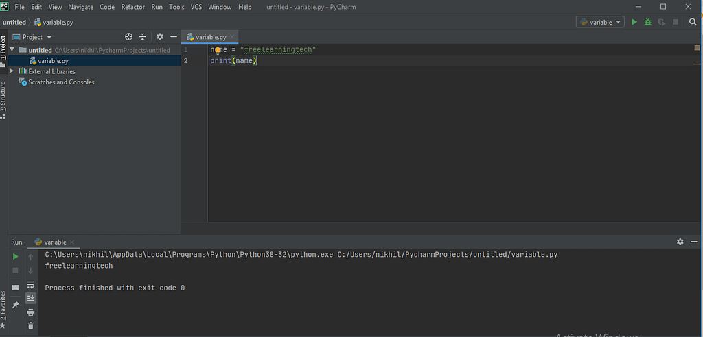Click 'Process finished with exit code 0' text
Screen dimensions: 703x337
115,288
